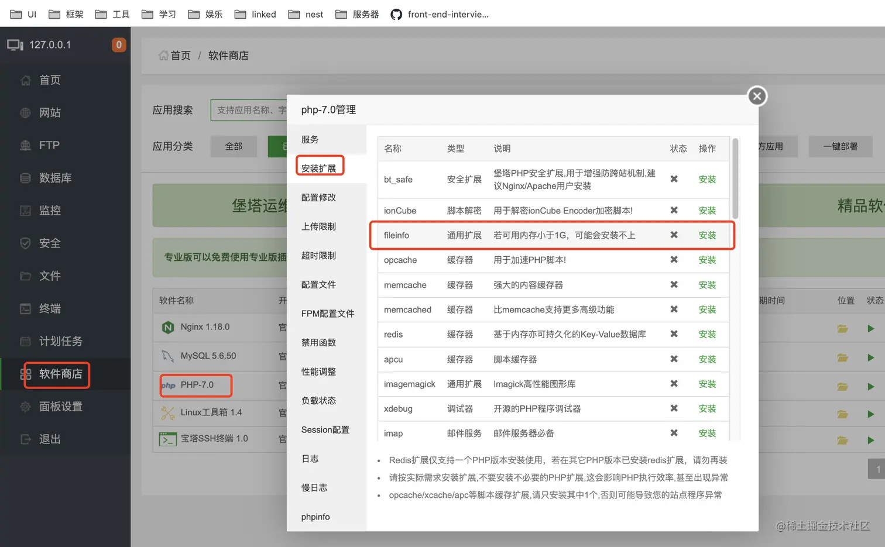Image resolution: width=885 pixels, height=547 pixels.
Task: Open folder location icon in Nginx row
Action: (x=843, y=329)
